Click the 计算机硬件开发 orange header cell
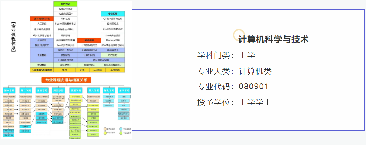The height and width of the screenshot is (145, 366). pos(42,19)
